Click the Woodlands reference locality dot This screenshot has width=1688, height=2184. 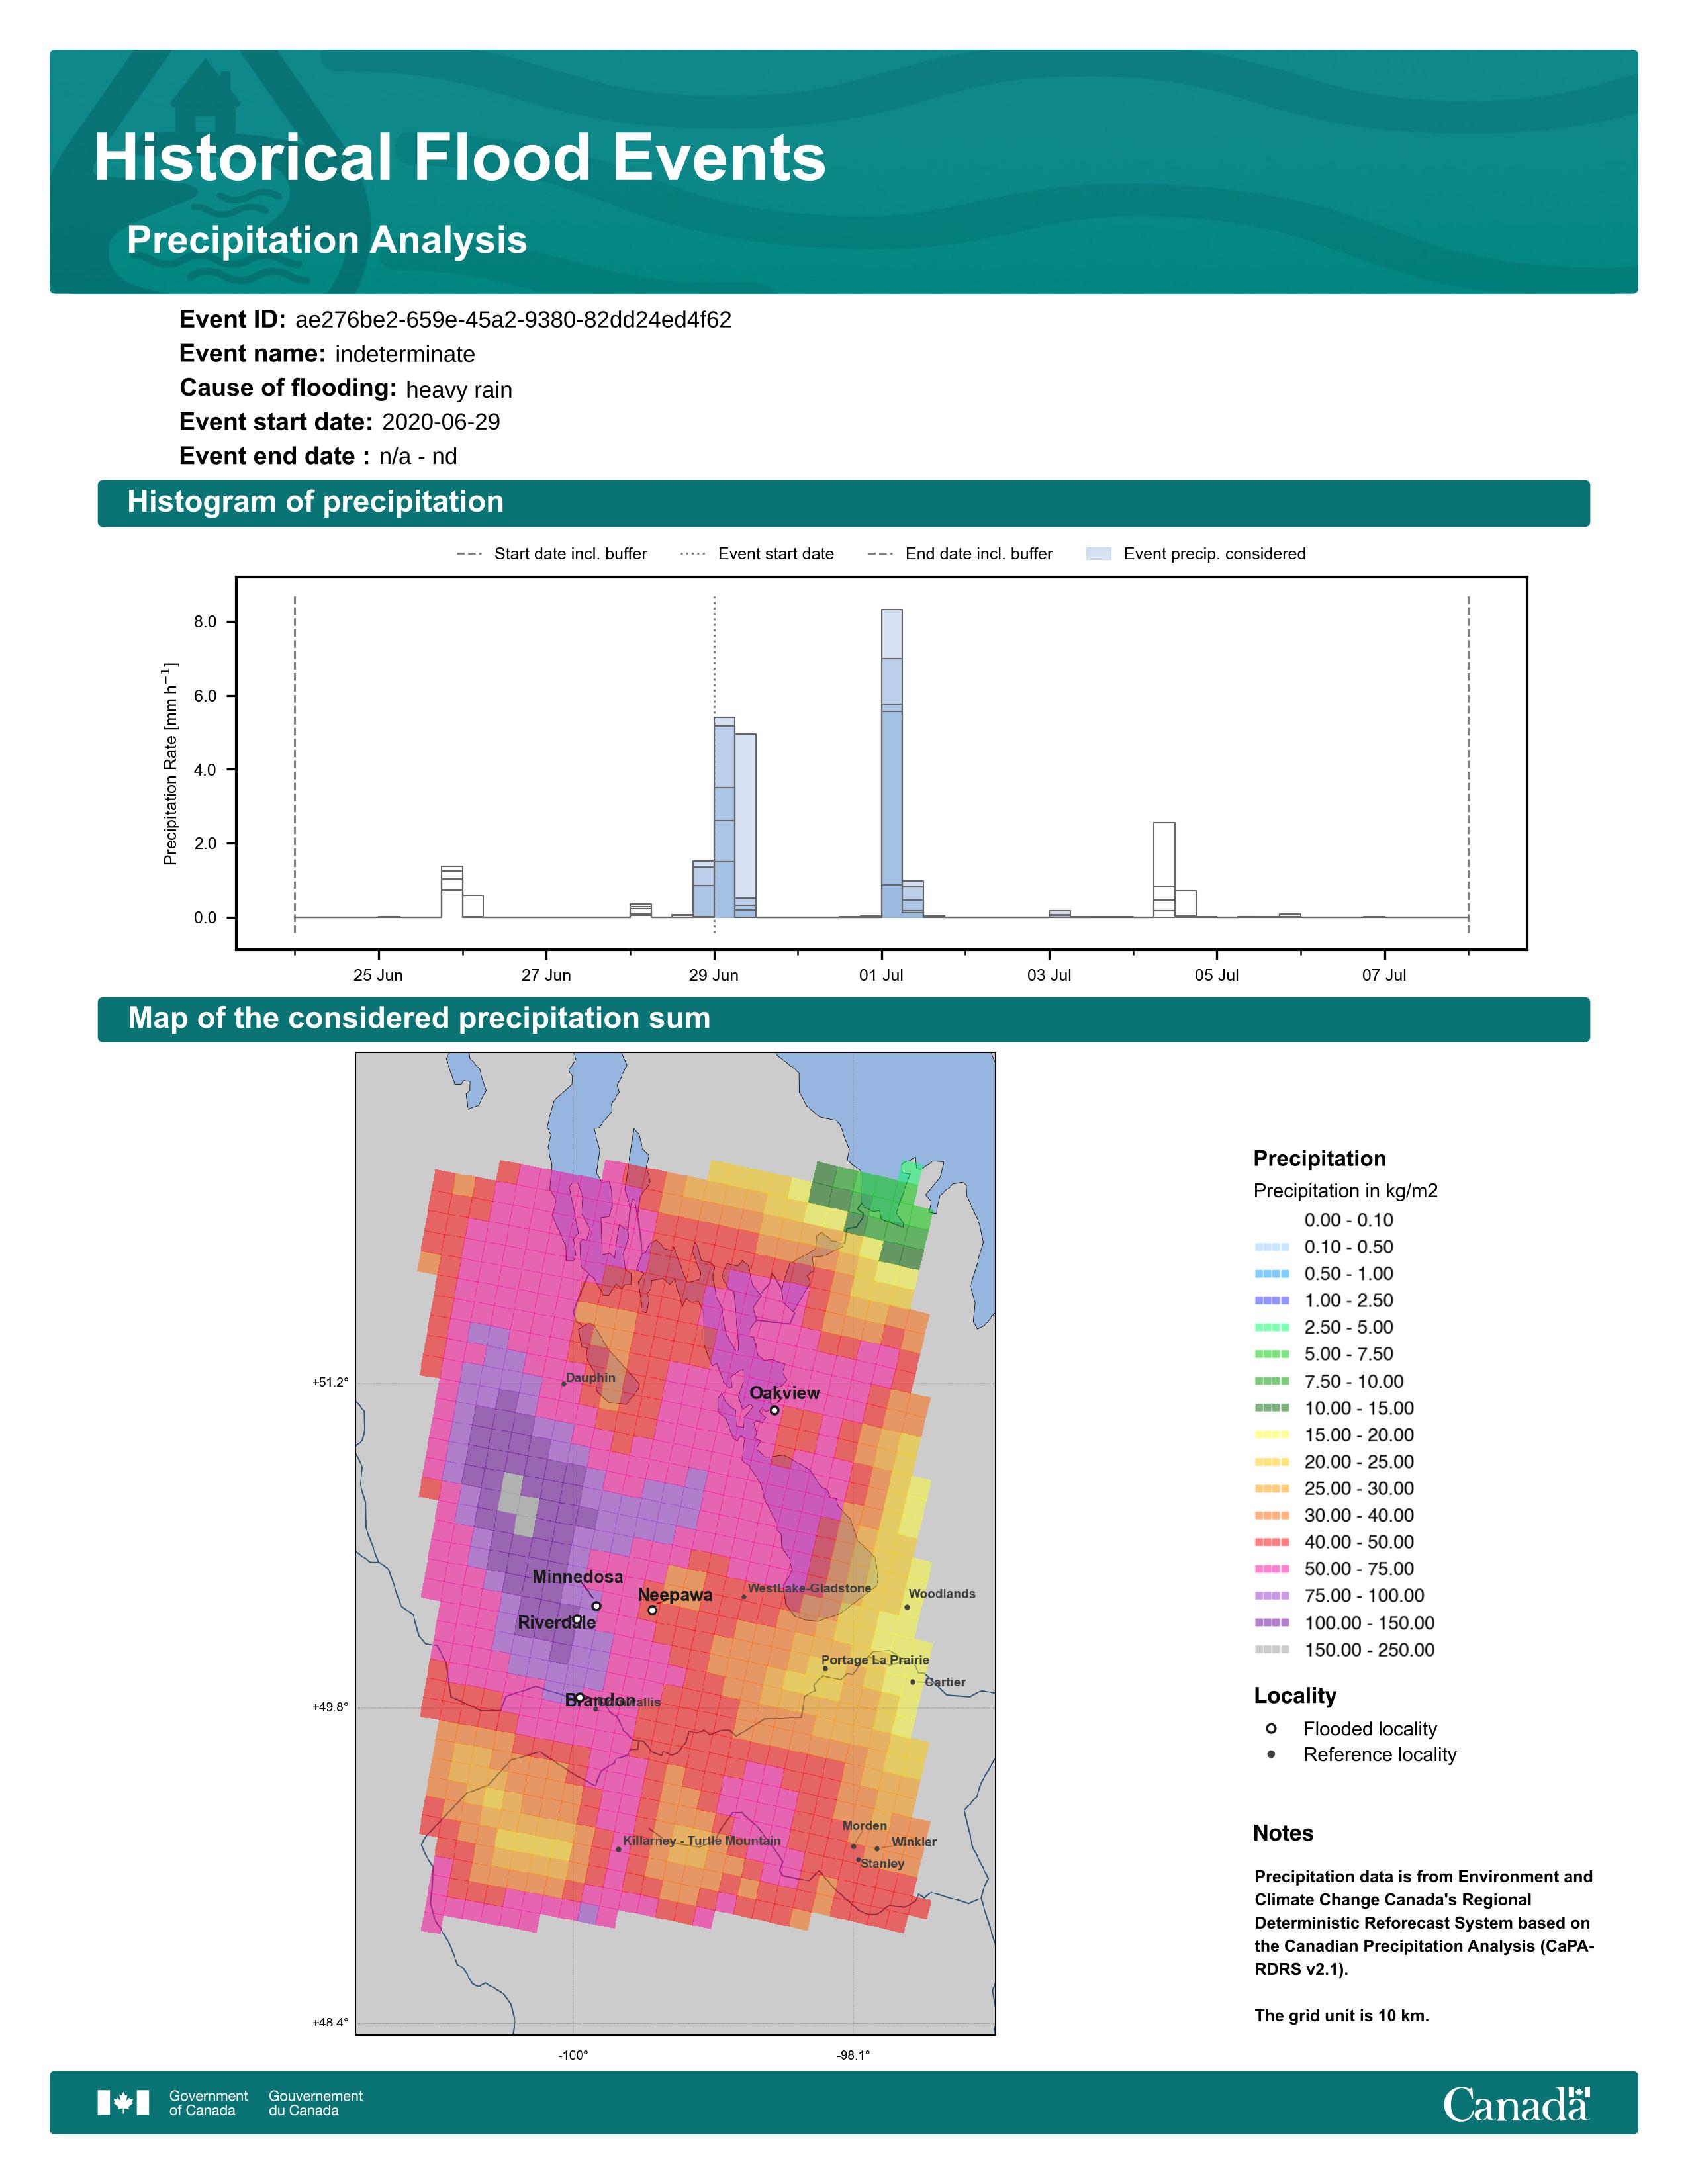907,1607
